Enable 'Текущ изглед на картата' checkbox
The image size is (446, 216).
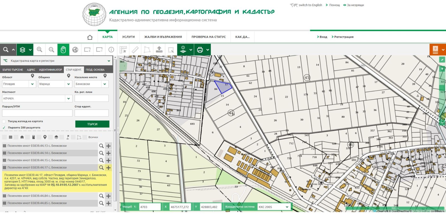[x=4, y=121]
